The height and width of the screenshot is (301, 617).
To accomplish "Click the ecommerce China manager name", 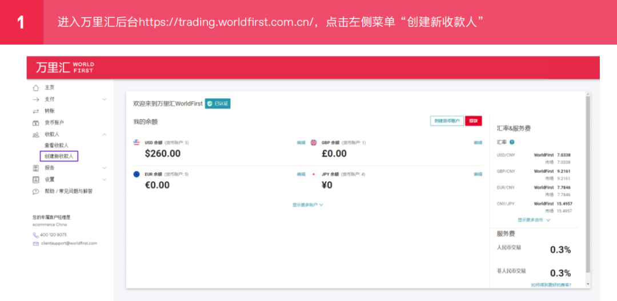I will [50, 224].
